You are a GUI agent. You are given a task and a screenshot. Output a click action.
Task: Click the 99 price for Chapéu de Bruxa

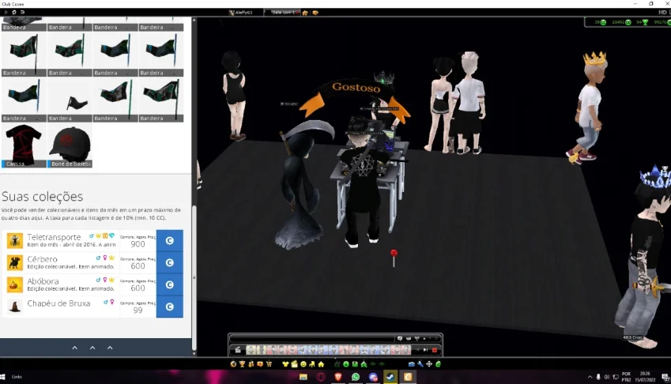pyautogui.click(x=138, y=310)
